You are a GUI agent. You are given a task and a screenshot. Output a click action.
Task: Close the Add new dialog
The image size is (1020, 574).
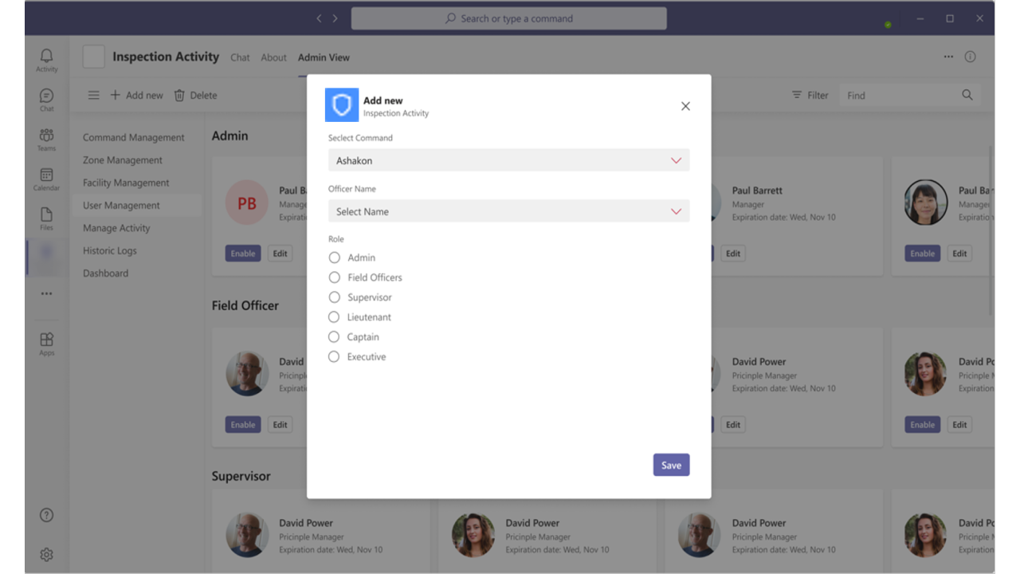(x=685, y=106)
